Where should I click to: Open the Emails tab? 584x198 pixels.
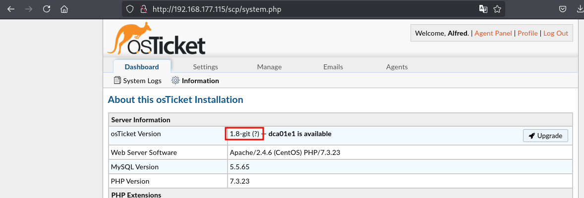click(333, 67)
